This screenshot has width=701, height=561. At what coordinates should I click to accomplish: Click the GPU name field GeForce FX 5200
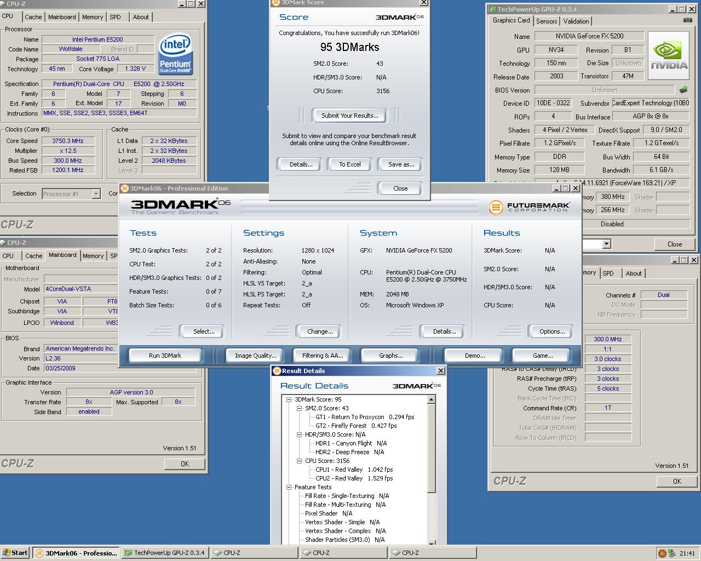[x=589, y=36]
